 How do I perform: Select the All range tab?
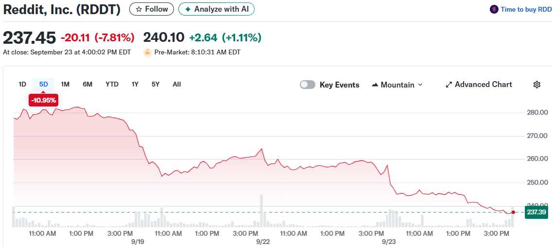pos(177,85)
